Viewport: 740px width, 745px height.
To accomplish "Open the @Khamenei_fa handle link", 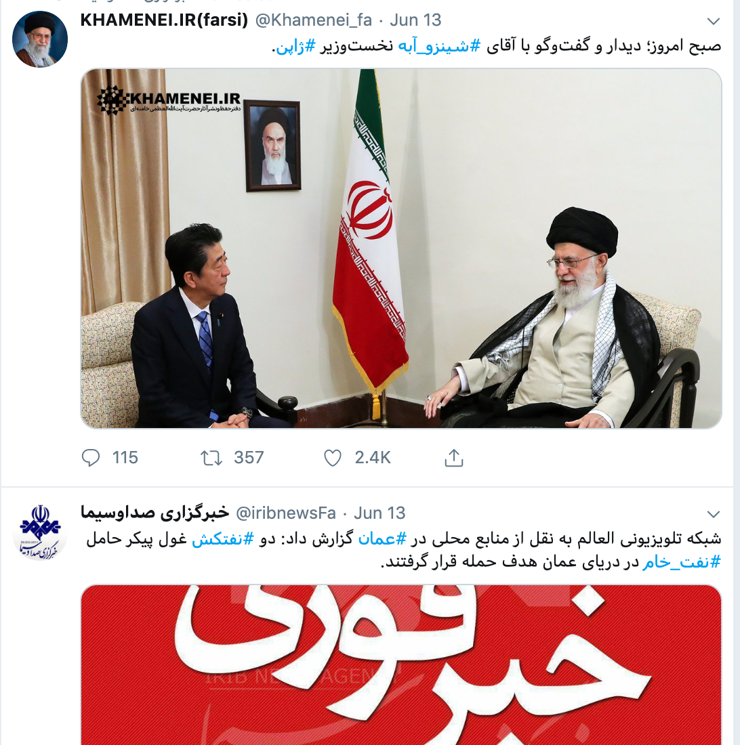I will pos(314,20).
